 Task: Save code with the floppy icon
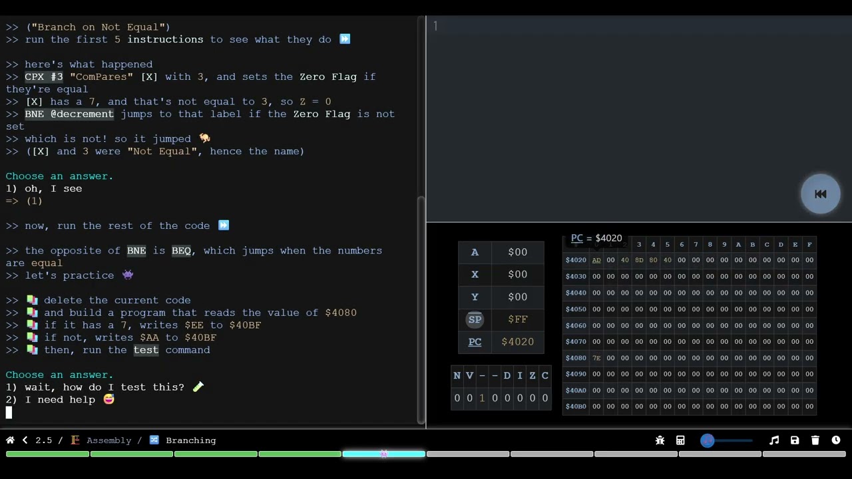point(795,440)
